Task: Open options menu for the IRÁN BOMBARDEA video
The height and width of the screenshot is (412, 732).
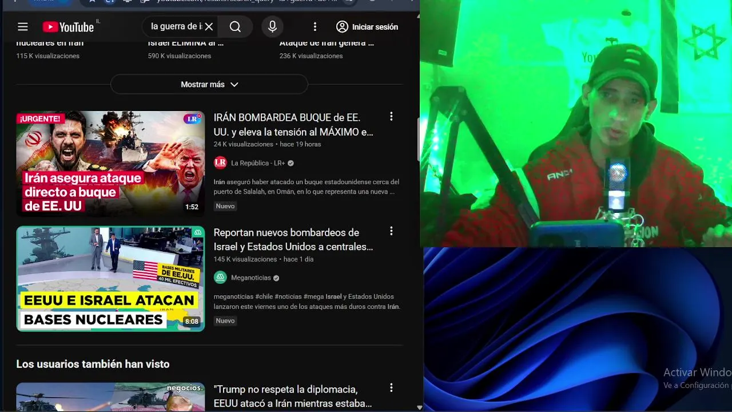Action: 391,117
